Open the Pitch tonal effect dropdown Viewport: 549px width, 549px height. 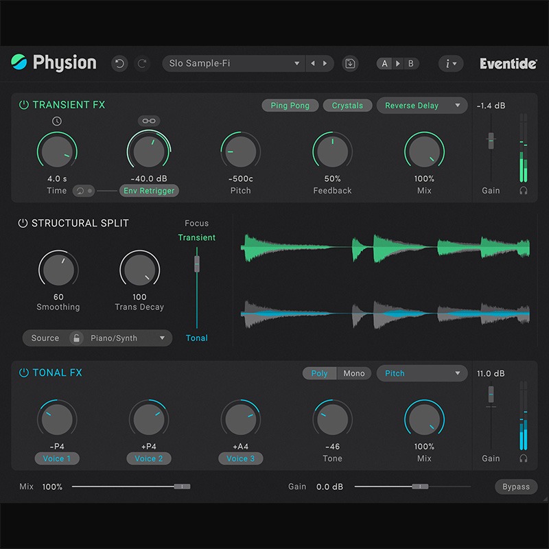(x=422, y=373)
